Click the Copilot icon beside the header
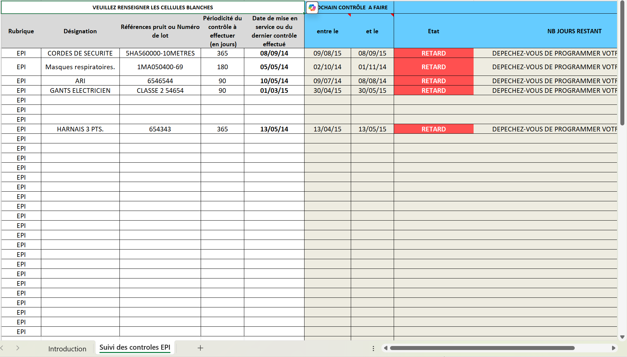This screenshot has height=357, width=627. tap(312, 8)
